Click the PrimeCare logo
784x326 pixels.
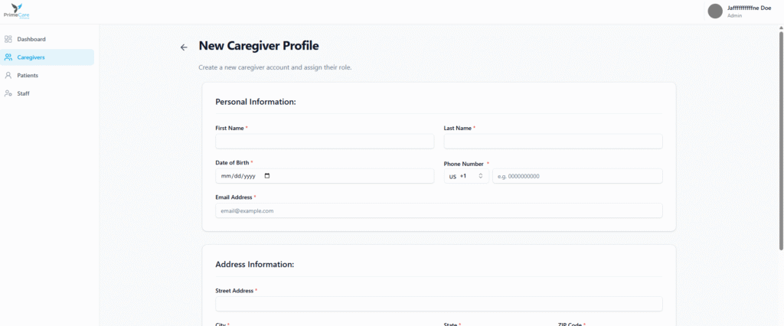click(16, 11)
